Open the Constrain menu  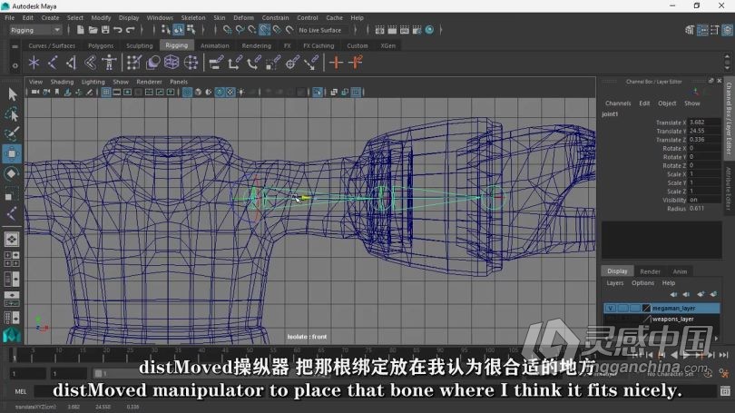[275, 18]
